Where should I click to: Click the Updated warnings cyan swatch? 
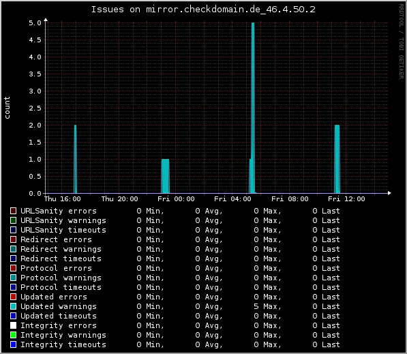[13, 306]
